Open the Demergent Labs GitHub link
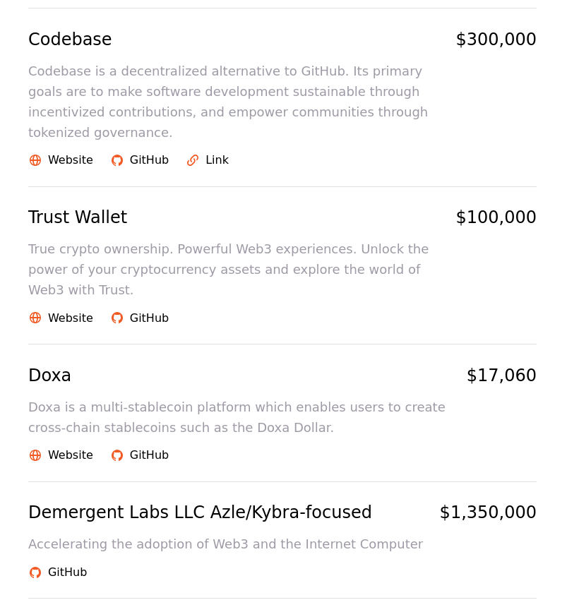The image size is (567, 600). coord(67,572)
